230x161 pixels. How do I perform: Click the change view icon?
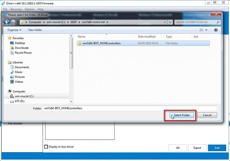tap(201, 30)
